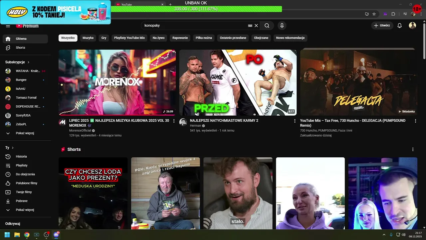Open Tomasz Fornal channel subscription

25,98
